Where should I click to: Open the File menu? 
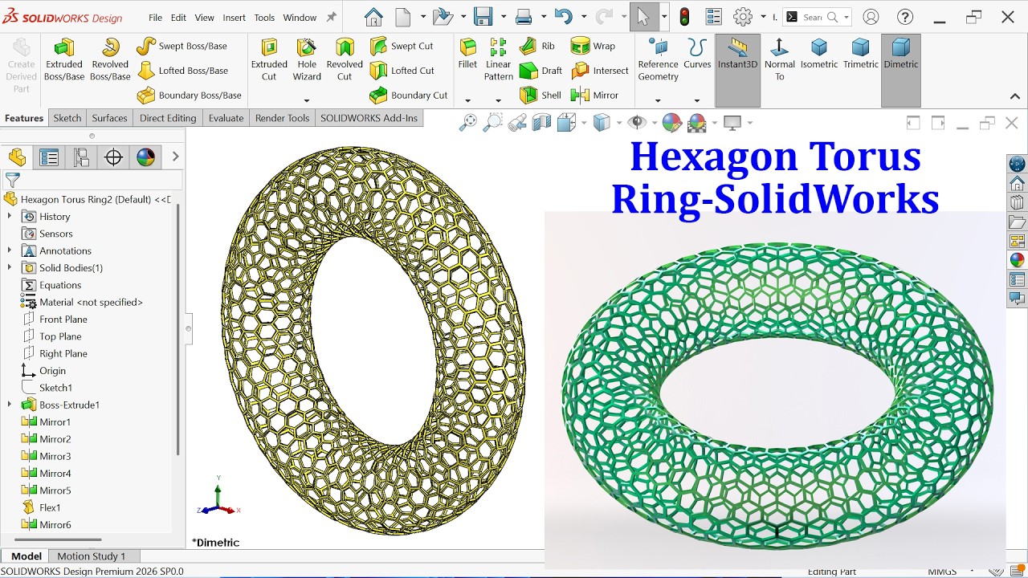(155, 18)
